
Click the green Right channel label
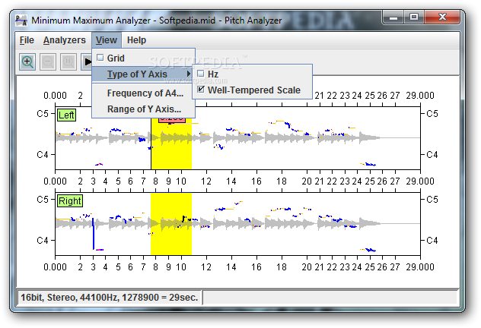pos(69,201)
